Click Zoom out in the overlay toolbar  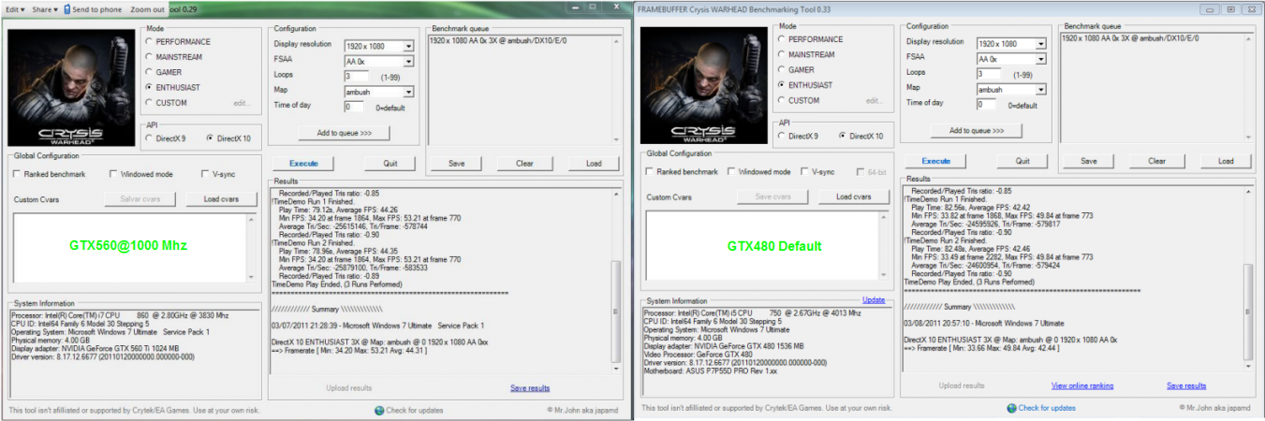(x=147, y=9)
